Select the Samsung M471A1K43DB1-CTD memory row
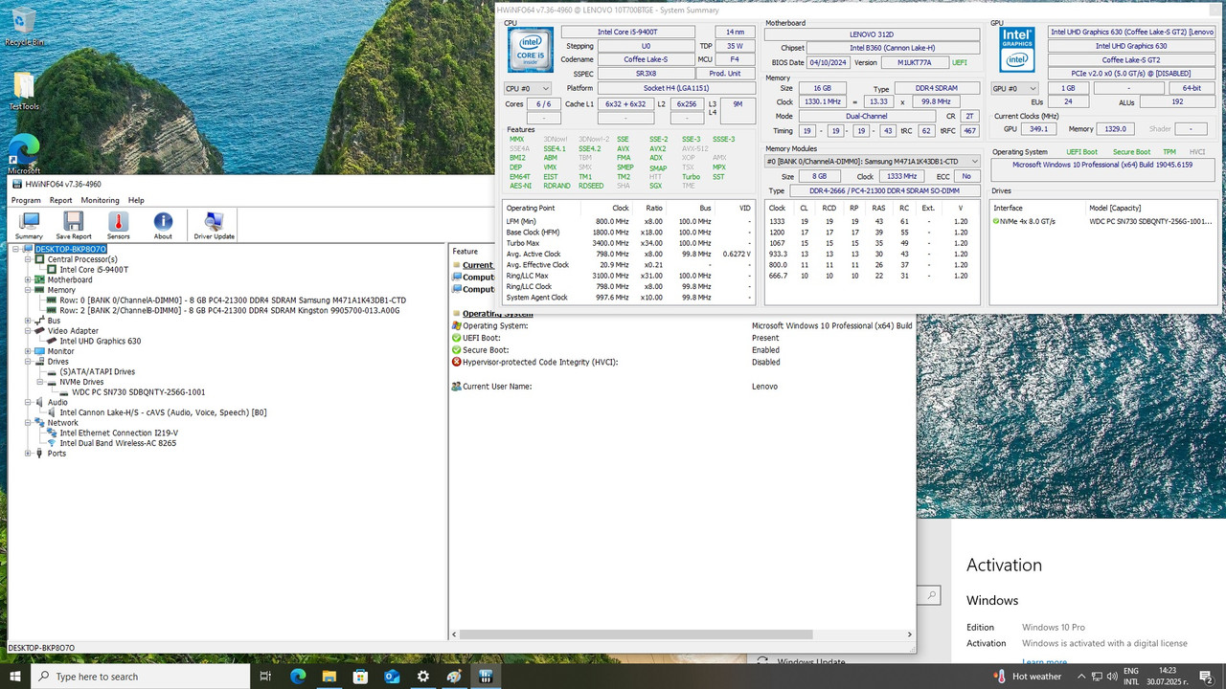Image resolution: width=1226 pixels, height=689 pixels. (232, 300)
